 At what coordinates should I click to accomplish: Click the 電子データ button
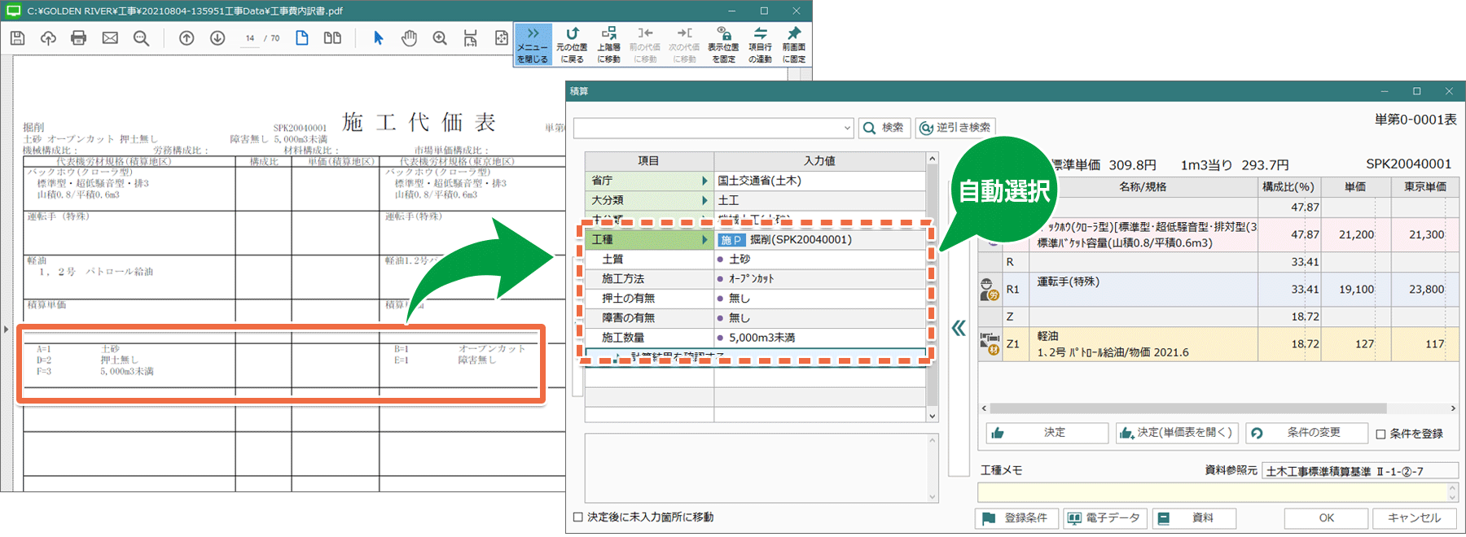(1105, 518)
